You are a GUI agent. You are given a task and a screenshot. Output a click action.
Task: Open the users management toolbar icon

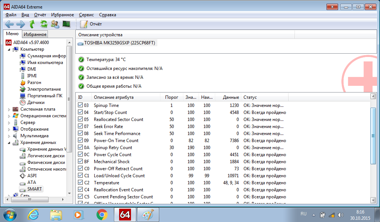click(55, 24)
